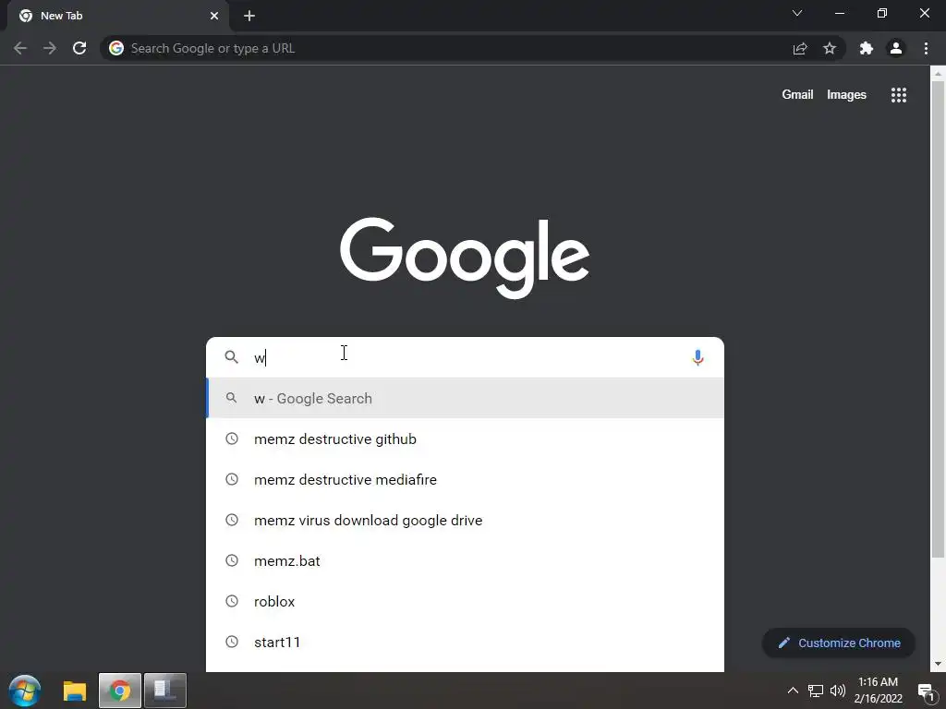Click the scrollbar up arrow
The width and height of the screenshot is (946, 709).
coord(938,73)
